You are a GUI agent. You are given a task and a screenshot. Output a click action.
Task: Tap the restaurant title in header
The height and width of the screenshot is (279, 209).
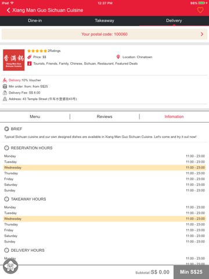tap(48, 10)
